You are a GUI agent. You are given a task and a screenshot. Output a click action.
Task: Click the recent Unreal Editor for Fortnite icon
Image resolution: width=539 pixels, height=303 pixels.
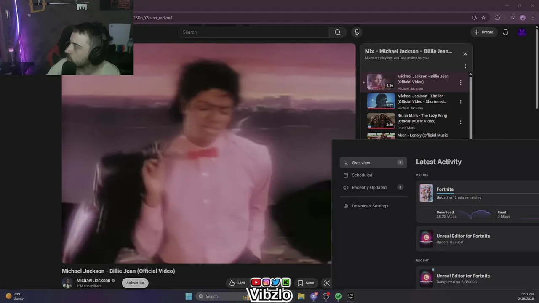tap(426, 279)
